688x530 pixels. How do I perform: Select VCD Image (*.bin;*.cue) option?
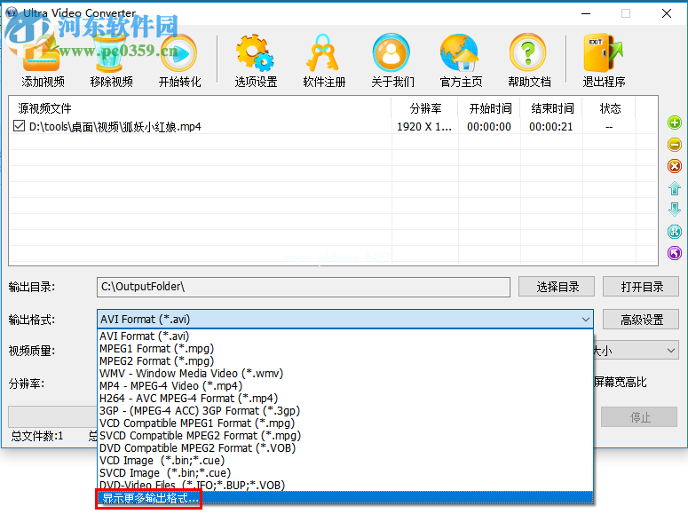click(344, 461)
